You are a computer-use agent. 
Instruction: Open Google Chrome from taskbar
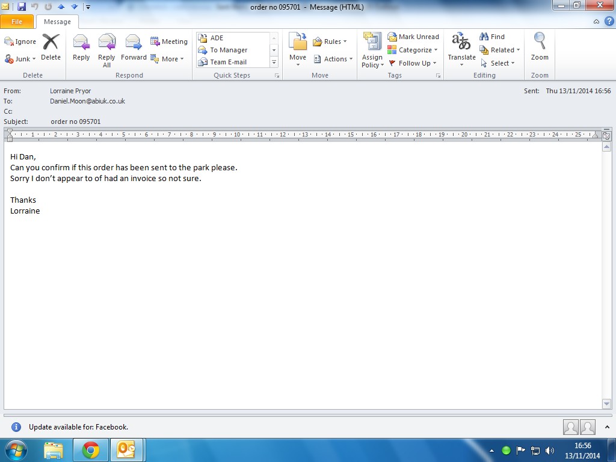point(91,450)
